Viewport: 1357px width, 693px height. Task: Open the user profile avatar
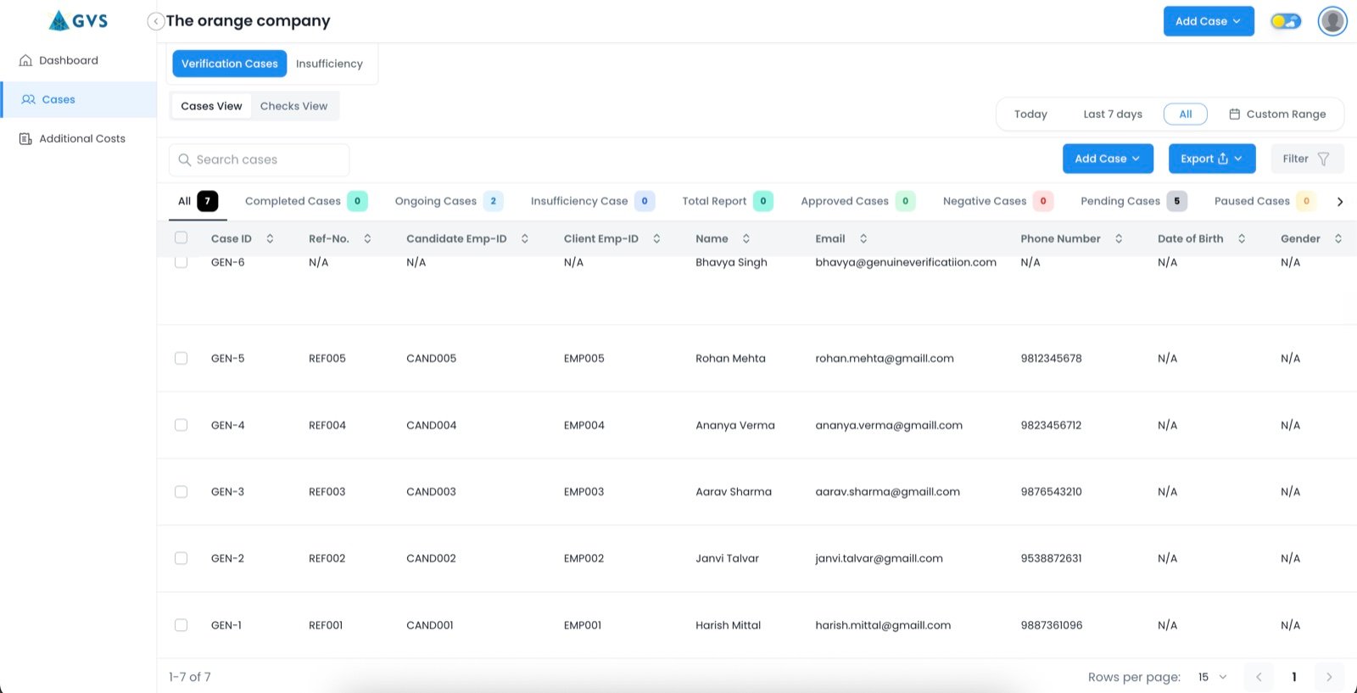point(1332,21)
